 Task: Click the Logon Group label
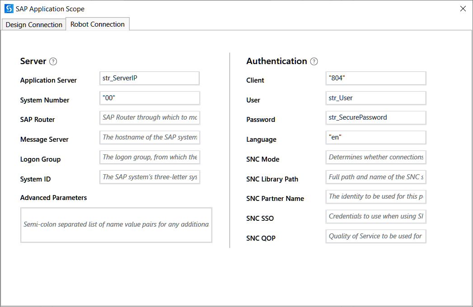40,159
